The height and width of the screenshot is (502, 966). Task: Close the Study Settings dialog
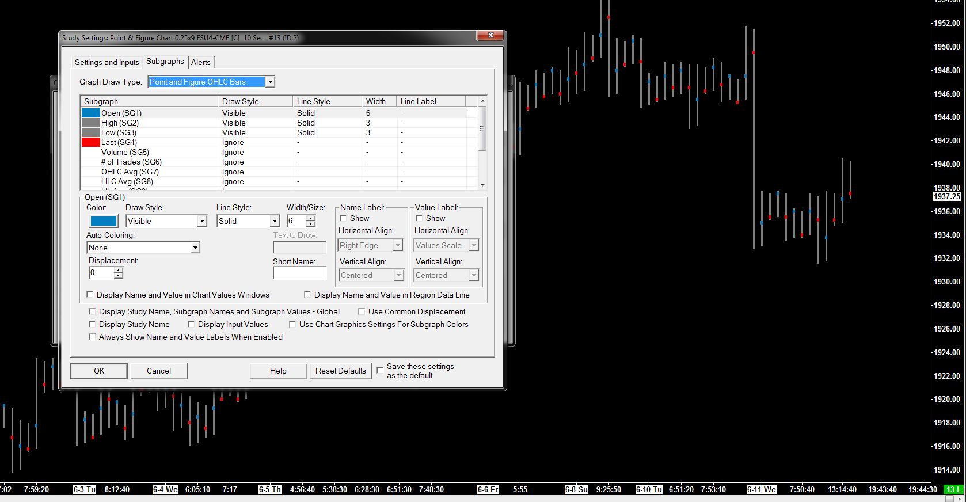tap(490, 36)
